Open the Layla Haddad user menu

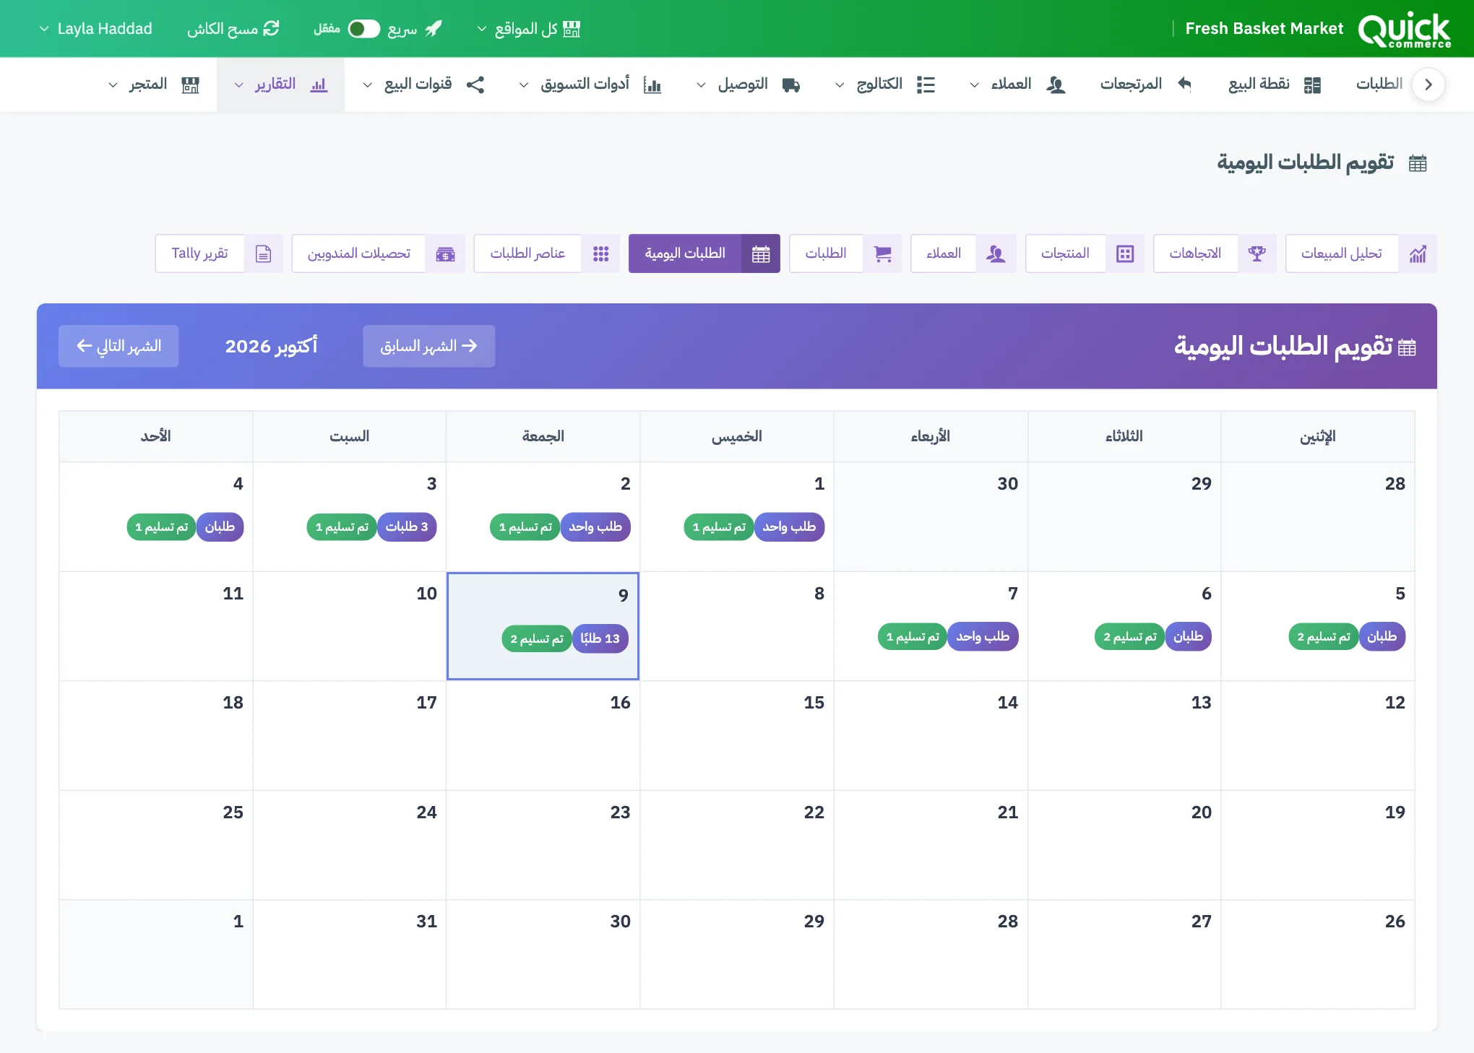tap(95, 29)
